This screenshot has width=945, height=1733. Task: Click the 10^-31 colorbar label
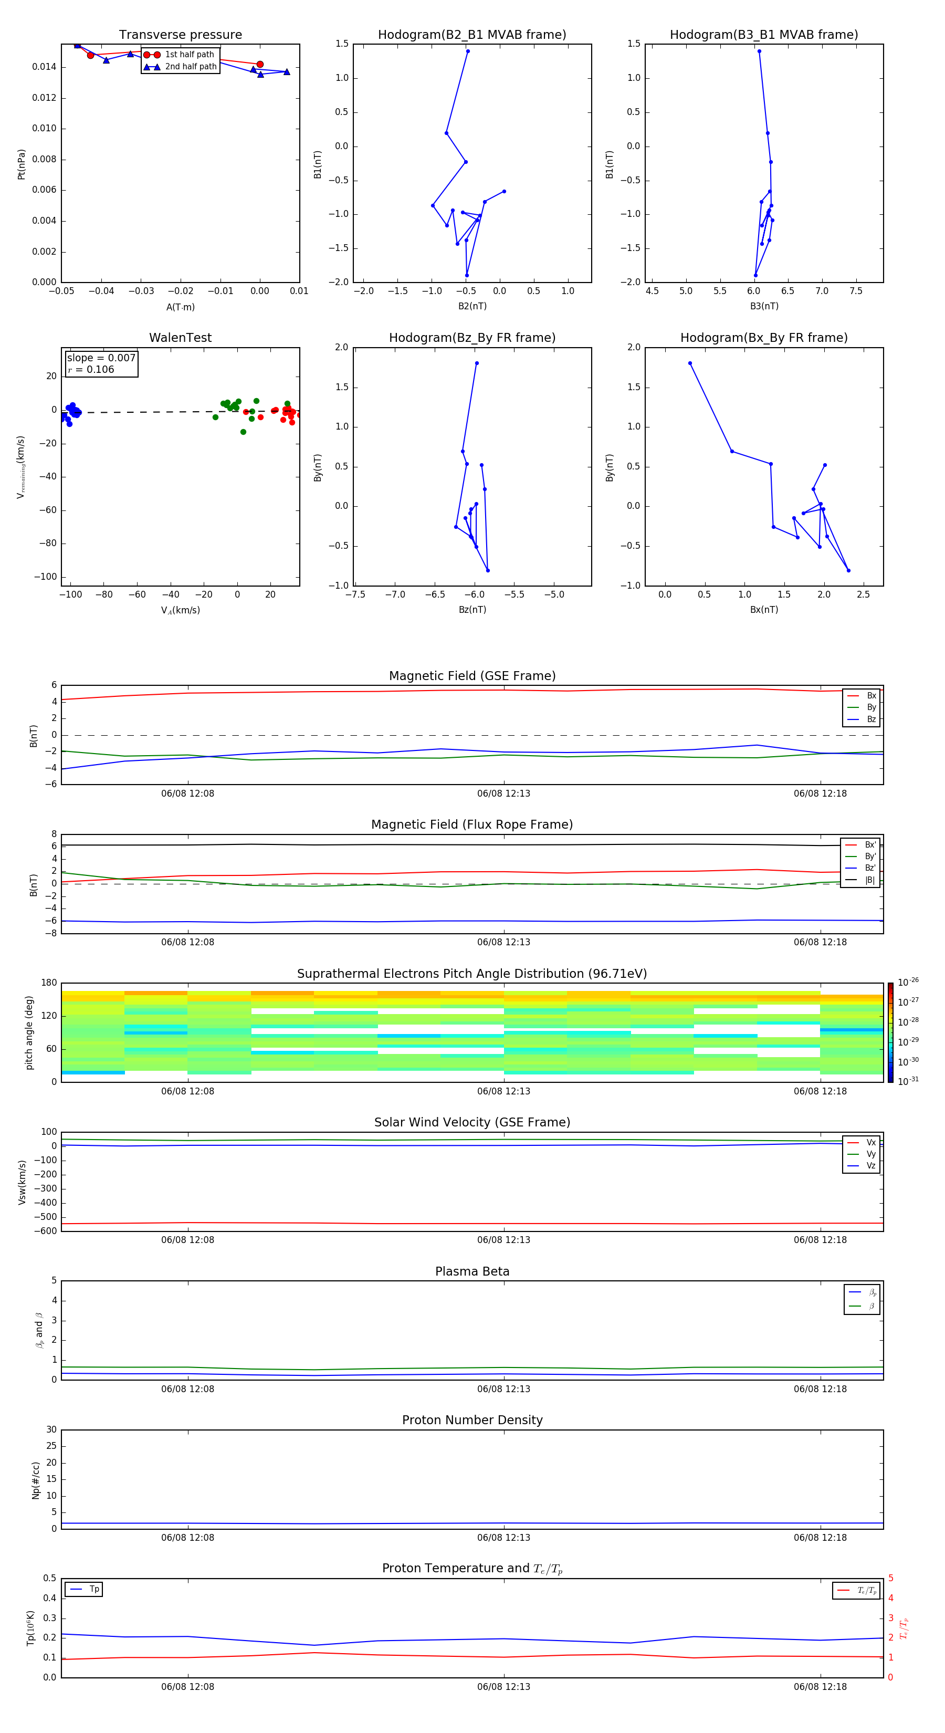pyautogui.click(x=908, y=1081)
